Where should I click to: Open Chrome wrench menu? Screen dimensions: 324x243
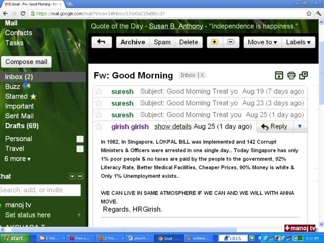pyautogui.click(x=318, y=14)
